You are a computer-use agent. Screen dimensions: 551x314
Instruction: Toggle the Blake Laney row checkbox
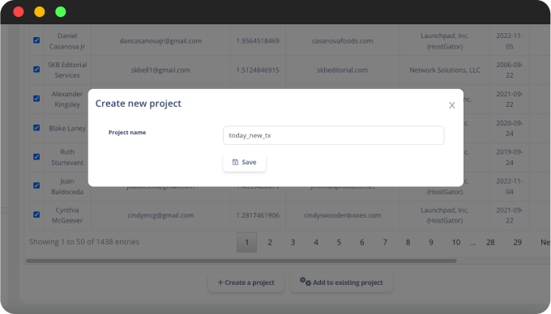point(36,128)
